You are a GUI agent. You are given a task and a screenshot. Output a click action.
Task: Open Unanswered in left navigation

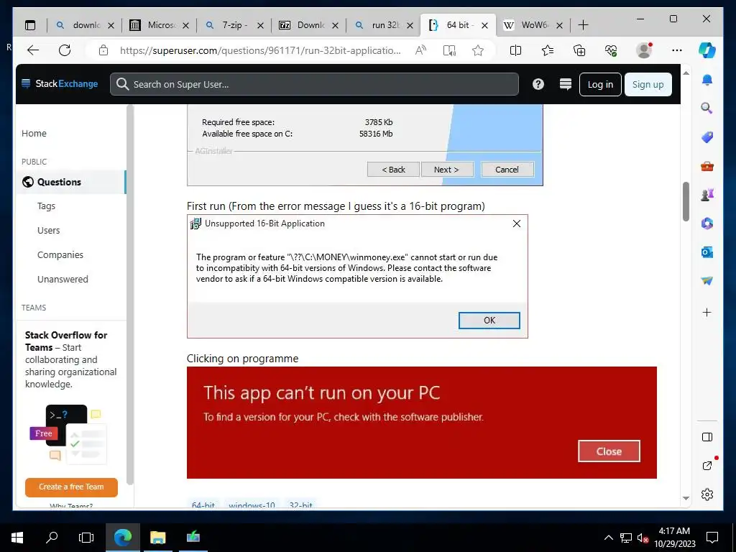(63, 280)
